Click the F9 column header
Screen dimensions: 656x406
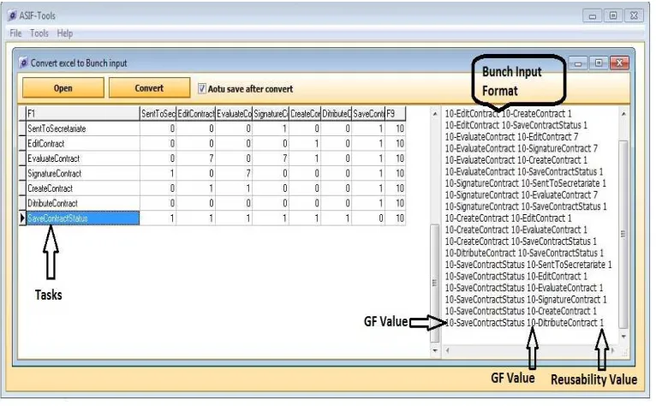tap(395, 113)
